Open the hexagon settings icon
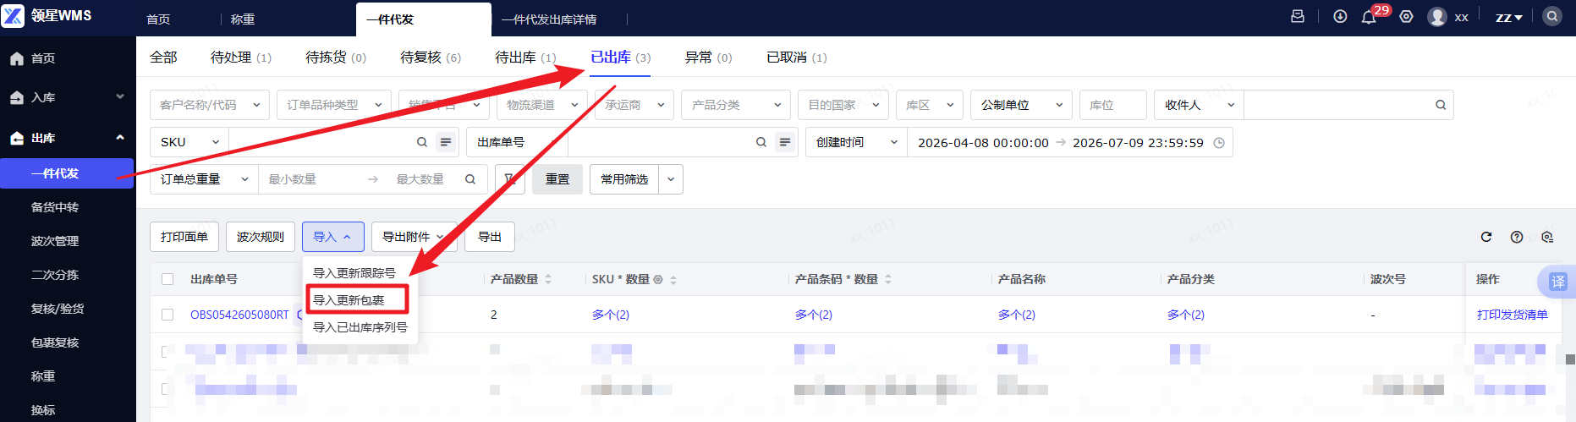Image resolution: width=1576 pixels, height=422 pixels. pos(1406,16)
